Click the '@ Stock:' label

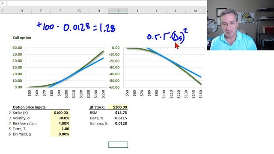click(97, 107)
